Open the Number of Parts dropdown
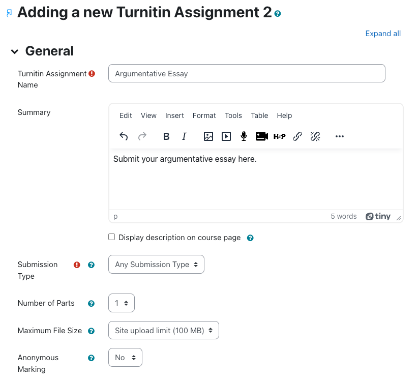Screen dimensions: 419x380 tap(122, 303)
